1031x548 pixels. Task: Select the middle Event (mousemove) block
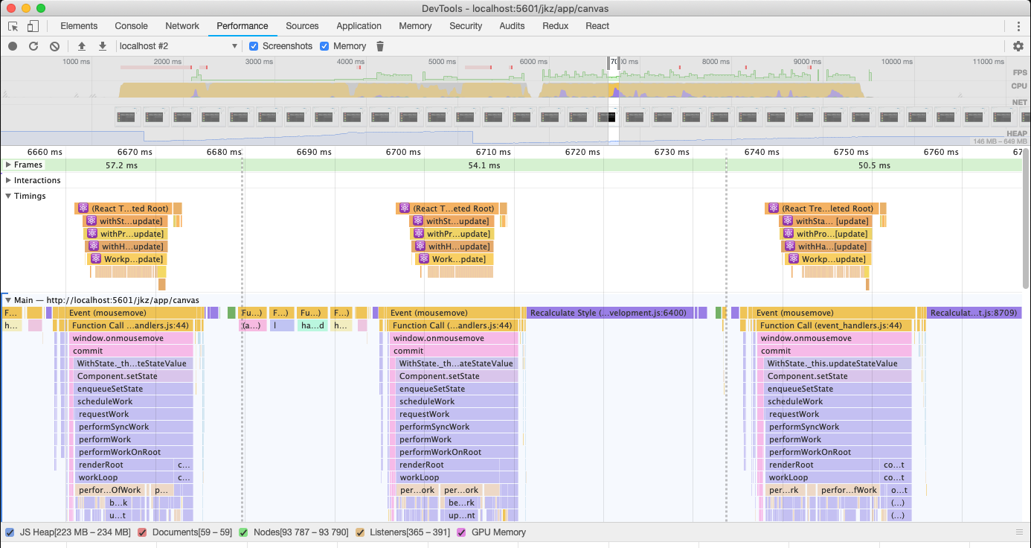tap(450, 313)
